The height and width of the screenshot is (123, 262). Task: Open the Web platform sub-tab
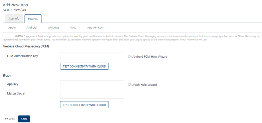[x=73, y=28]
